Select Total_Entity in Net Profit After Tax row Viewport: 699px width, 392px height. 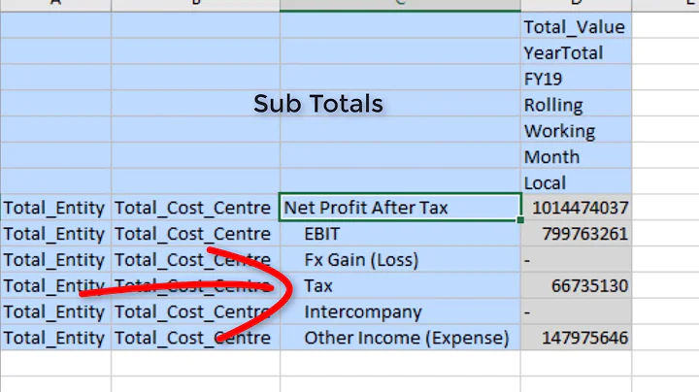click(55, 207)
